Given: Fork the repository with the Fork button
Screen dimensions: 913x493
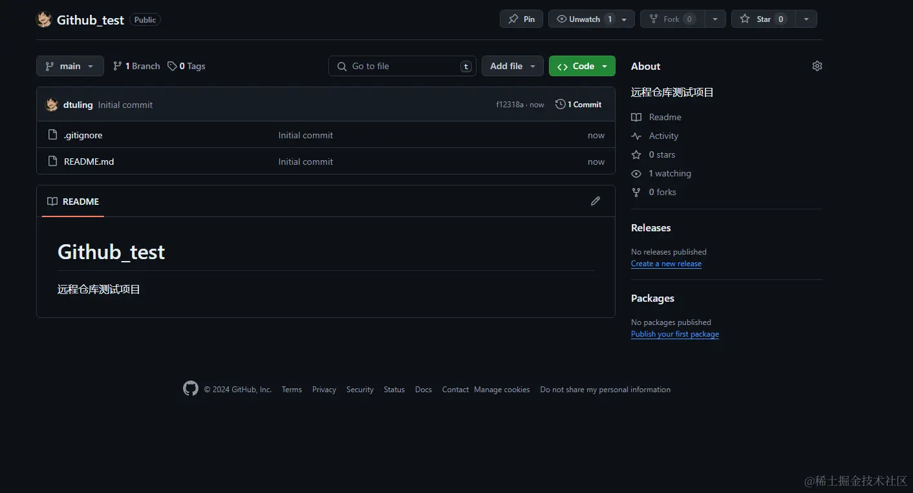Looking at the screenshot, I should click(672, 19).
